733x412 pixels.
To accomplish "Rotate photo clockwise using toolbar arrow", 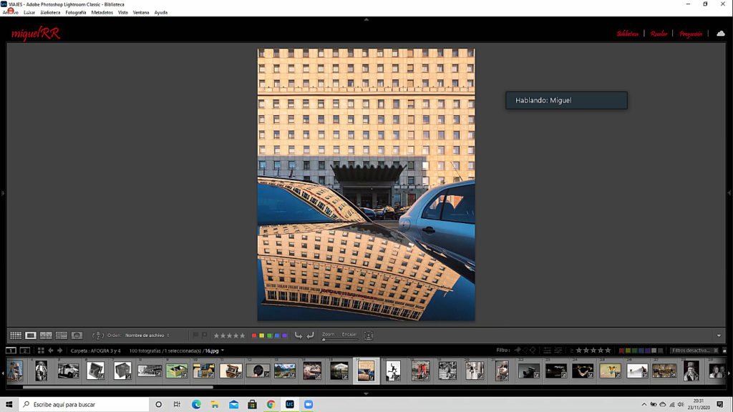I will click(x=310, y=335).
